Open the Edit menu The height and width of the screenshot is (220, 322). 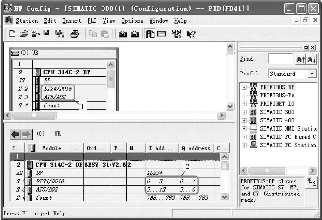click(x=50, y=21)
